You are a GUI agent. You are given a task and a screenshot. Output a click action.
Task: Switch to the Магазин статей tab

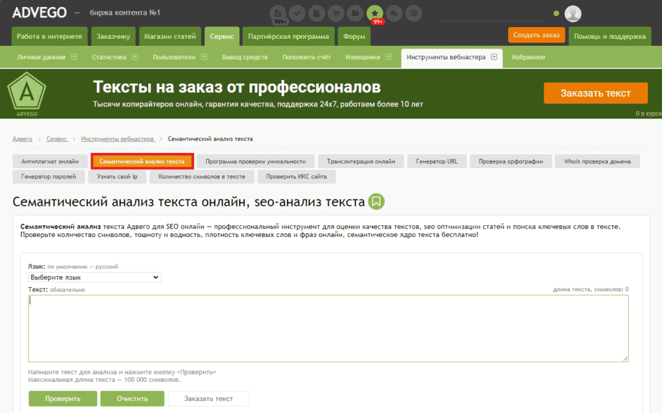click(x=169, y=37)
